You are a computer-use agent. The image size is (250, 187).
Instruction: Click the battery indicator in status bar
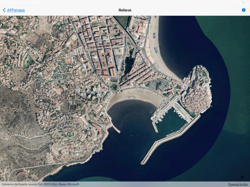coord(243,2)
